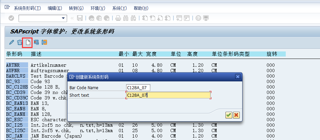The image size is (320, 140).
Task: Click the Exit up-arrow toolbar icon
Action: coord(99,18)
